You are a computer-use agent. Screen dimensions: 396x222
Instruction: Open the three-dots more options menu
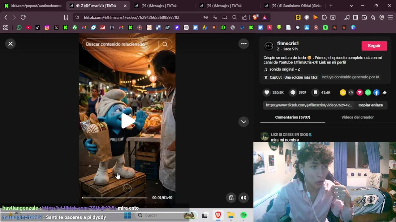pyautogui.click(x=244, y=44)
